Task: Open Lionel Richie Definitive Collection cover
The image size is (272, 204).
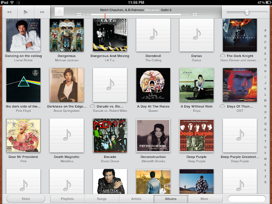Action: pyautogui.click(x=110, y=181)
